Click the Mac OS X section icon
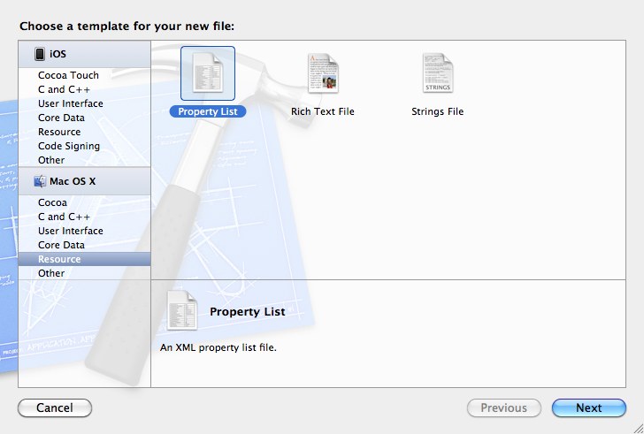644x434 pixels. 40,181
